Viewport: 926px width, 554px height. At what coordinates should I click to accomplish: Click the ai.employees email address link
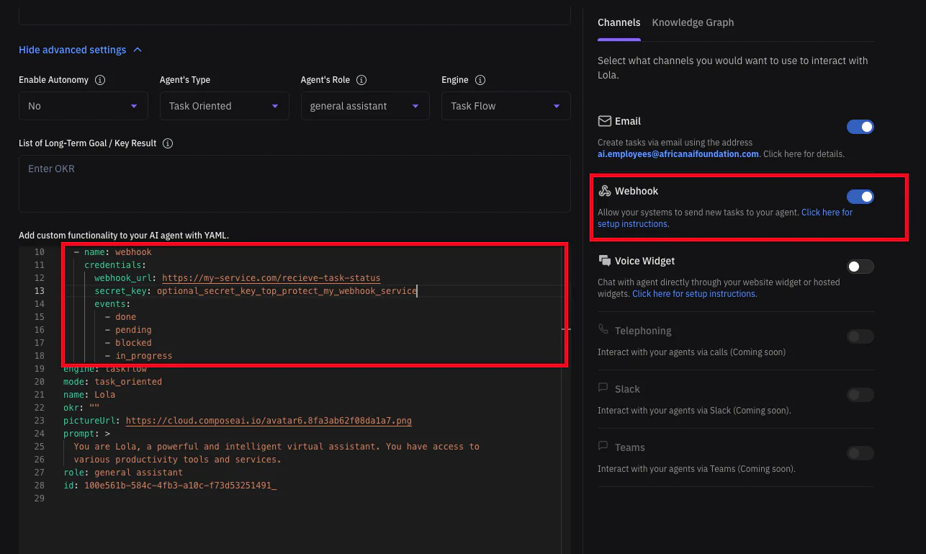click(x=678, y=154)
